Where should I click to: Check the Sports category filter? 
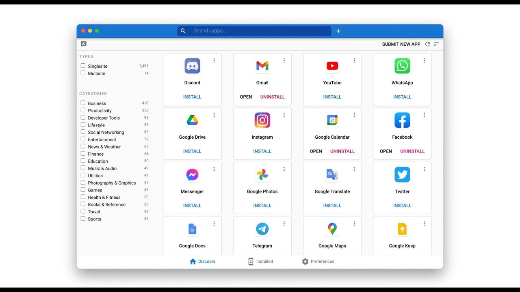pos(83,219)
